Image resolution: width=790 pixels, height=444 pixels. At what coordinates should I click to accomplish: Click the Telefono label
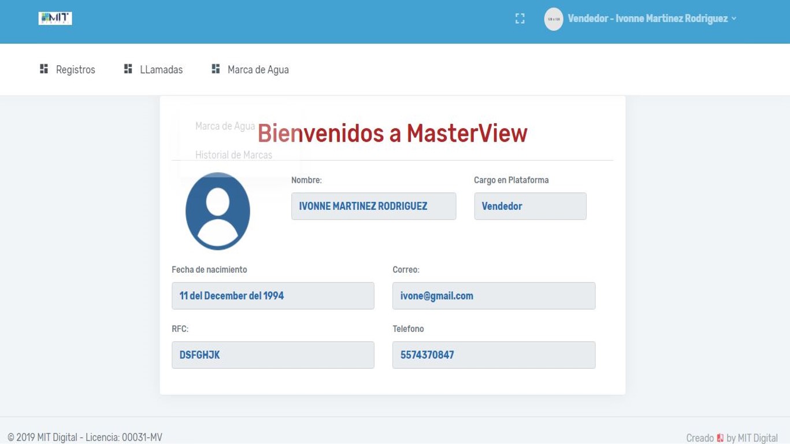(408, 329)
